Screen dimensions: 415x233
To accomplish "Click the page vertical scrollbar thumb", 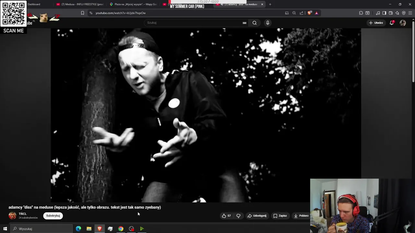I will click(413, 52).
